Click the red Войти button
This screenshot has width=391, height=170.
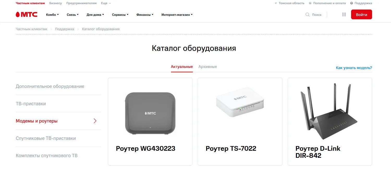361,15
